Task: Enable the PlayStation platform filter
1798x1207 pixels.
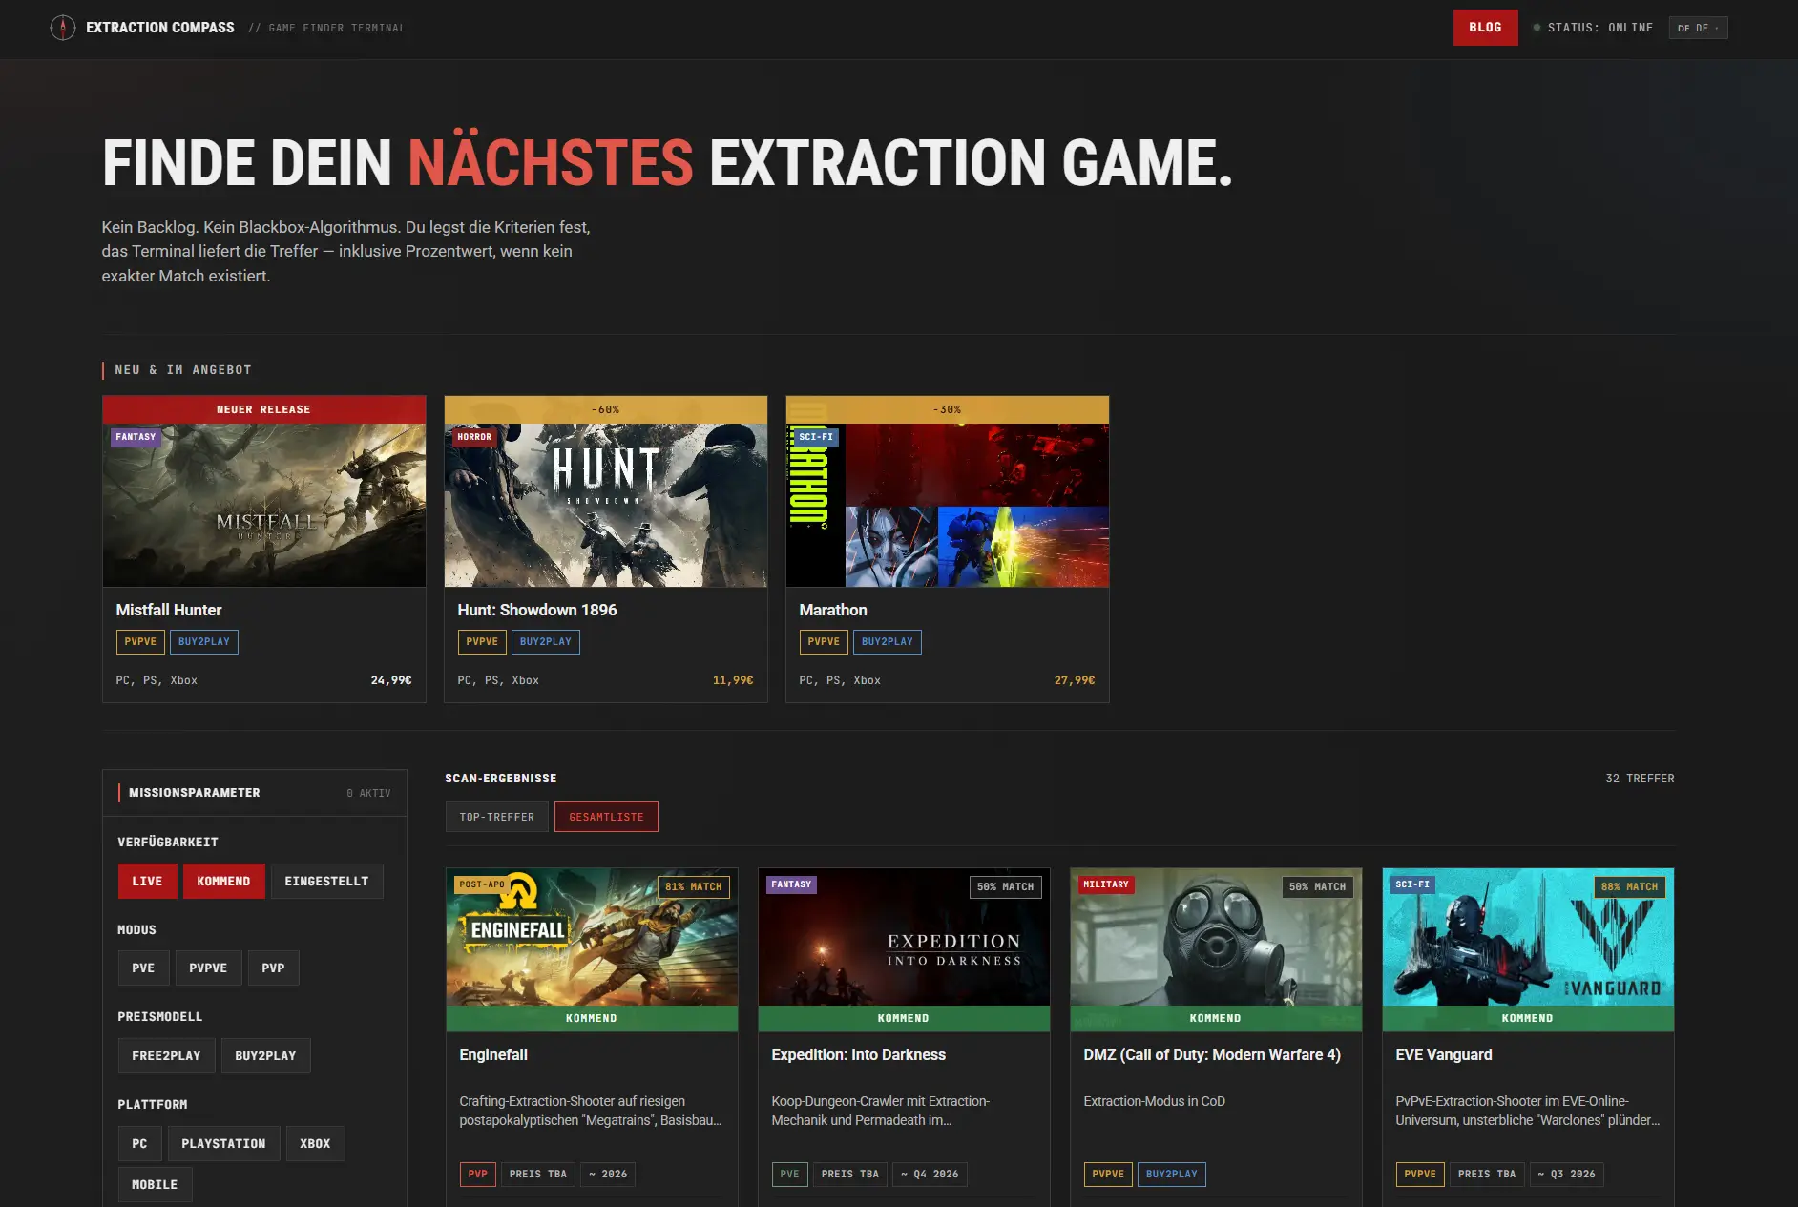Action: pyautogui.click(x=223, y=1143)
